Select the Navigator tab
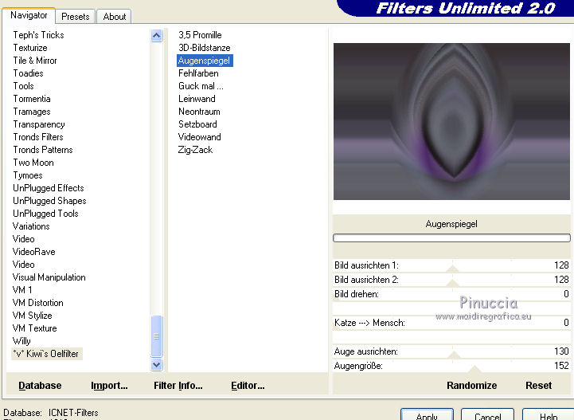Image resolution: width=574 pixels, height=420 pixels. pyautogui.click(x=29, y=15)
